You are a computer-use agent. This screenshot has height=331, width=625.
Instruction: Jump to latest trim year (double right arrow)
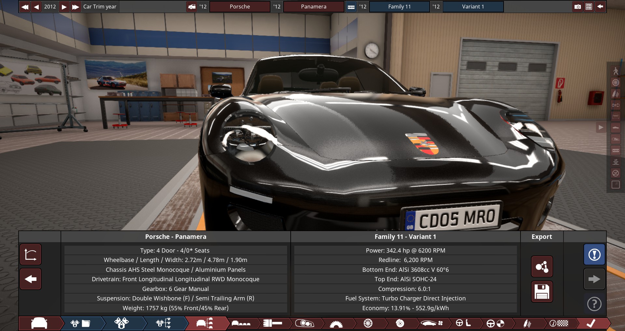tap(76, 7)
